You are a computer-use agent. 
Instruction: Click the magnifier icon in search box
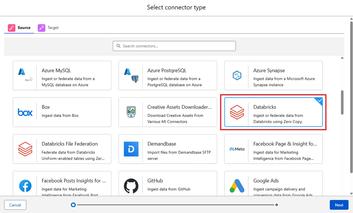pyautogui.click(x=119, y=46)
